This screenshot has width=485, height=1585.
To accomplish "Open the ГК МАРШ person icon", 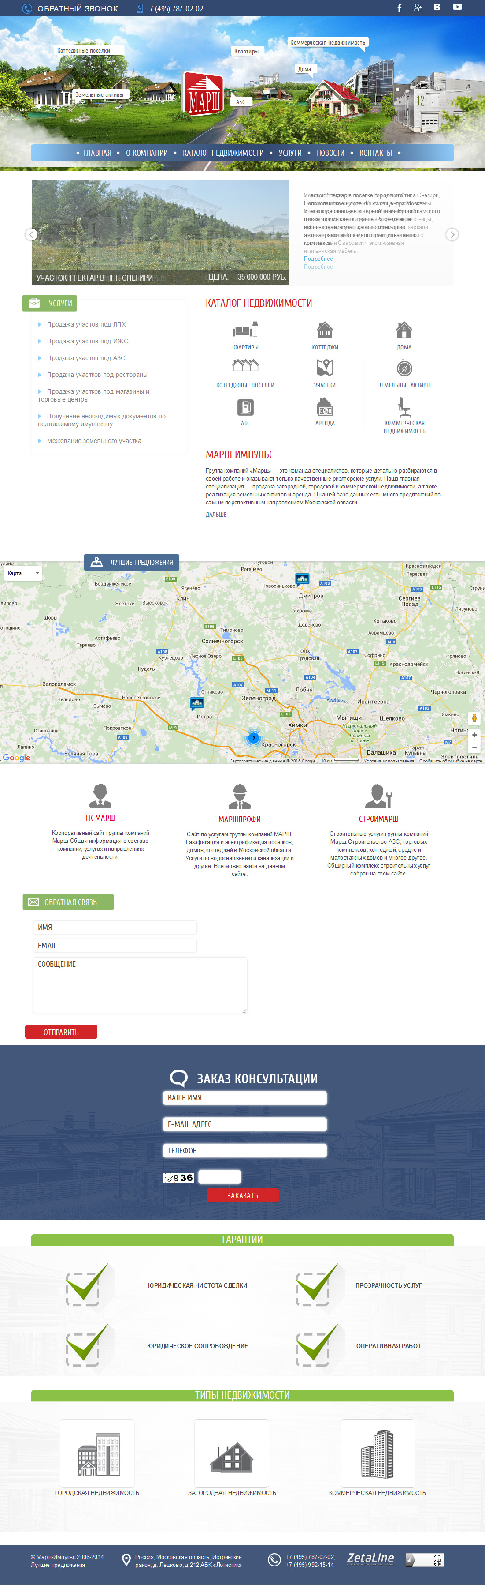I will coord(100,796).
